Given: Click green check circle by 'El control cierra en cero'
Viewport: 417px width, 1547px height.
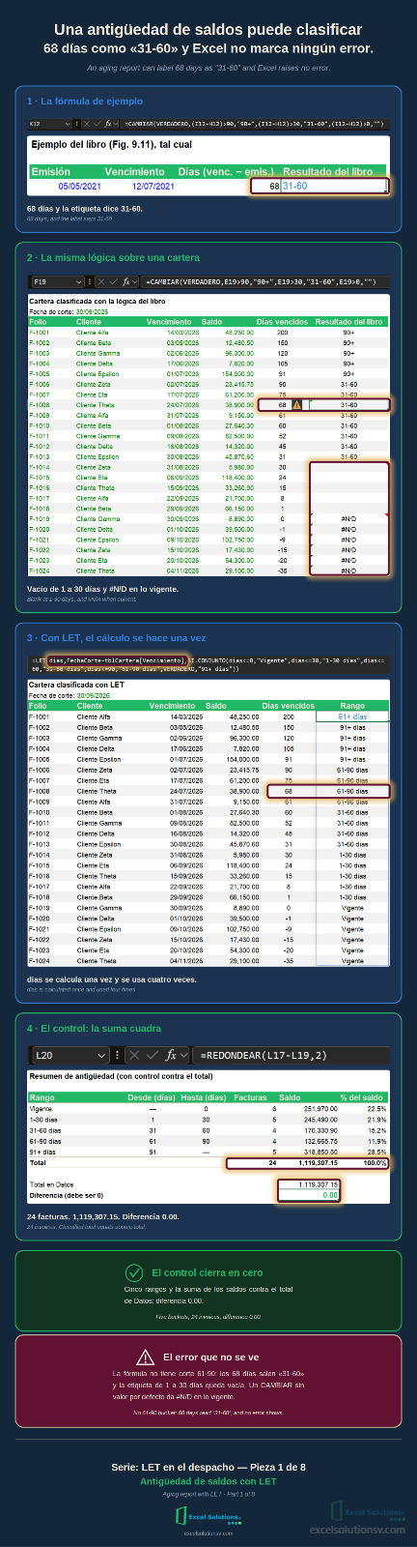Looking at the screenshot, I should coord(135,1272).
